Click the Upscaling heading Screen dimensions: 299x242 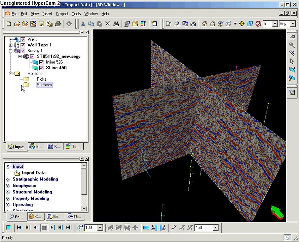pos(23,205)
